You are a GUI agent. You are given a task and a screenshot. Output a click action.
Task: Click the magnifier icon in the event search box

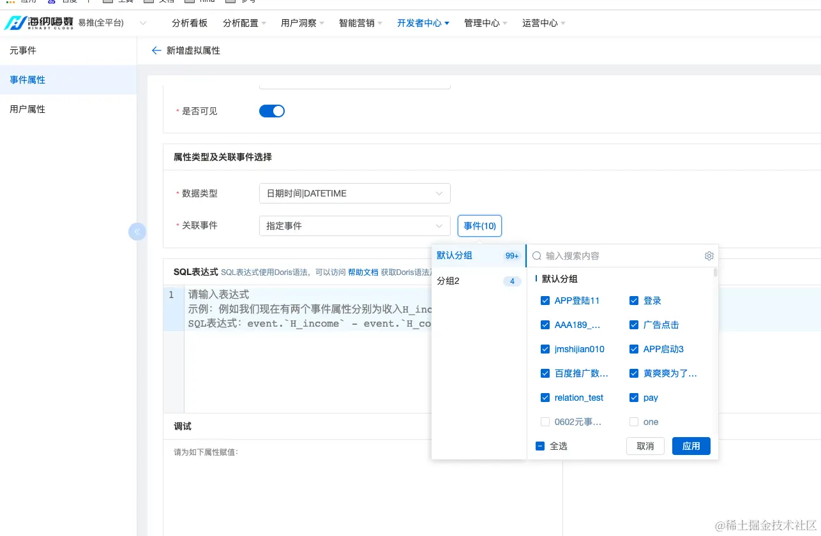(537, 256)
